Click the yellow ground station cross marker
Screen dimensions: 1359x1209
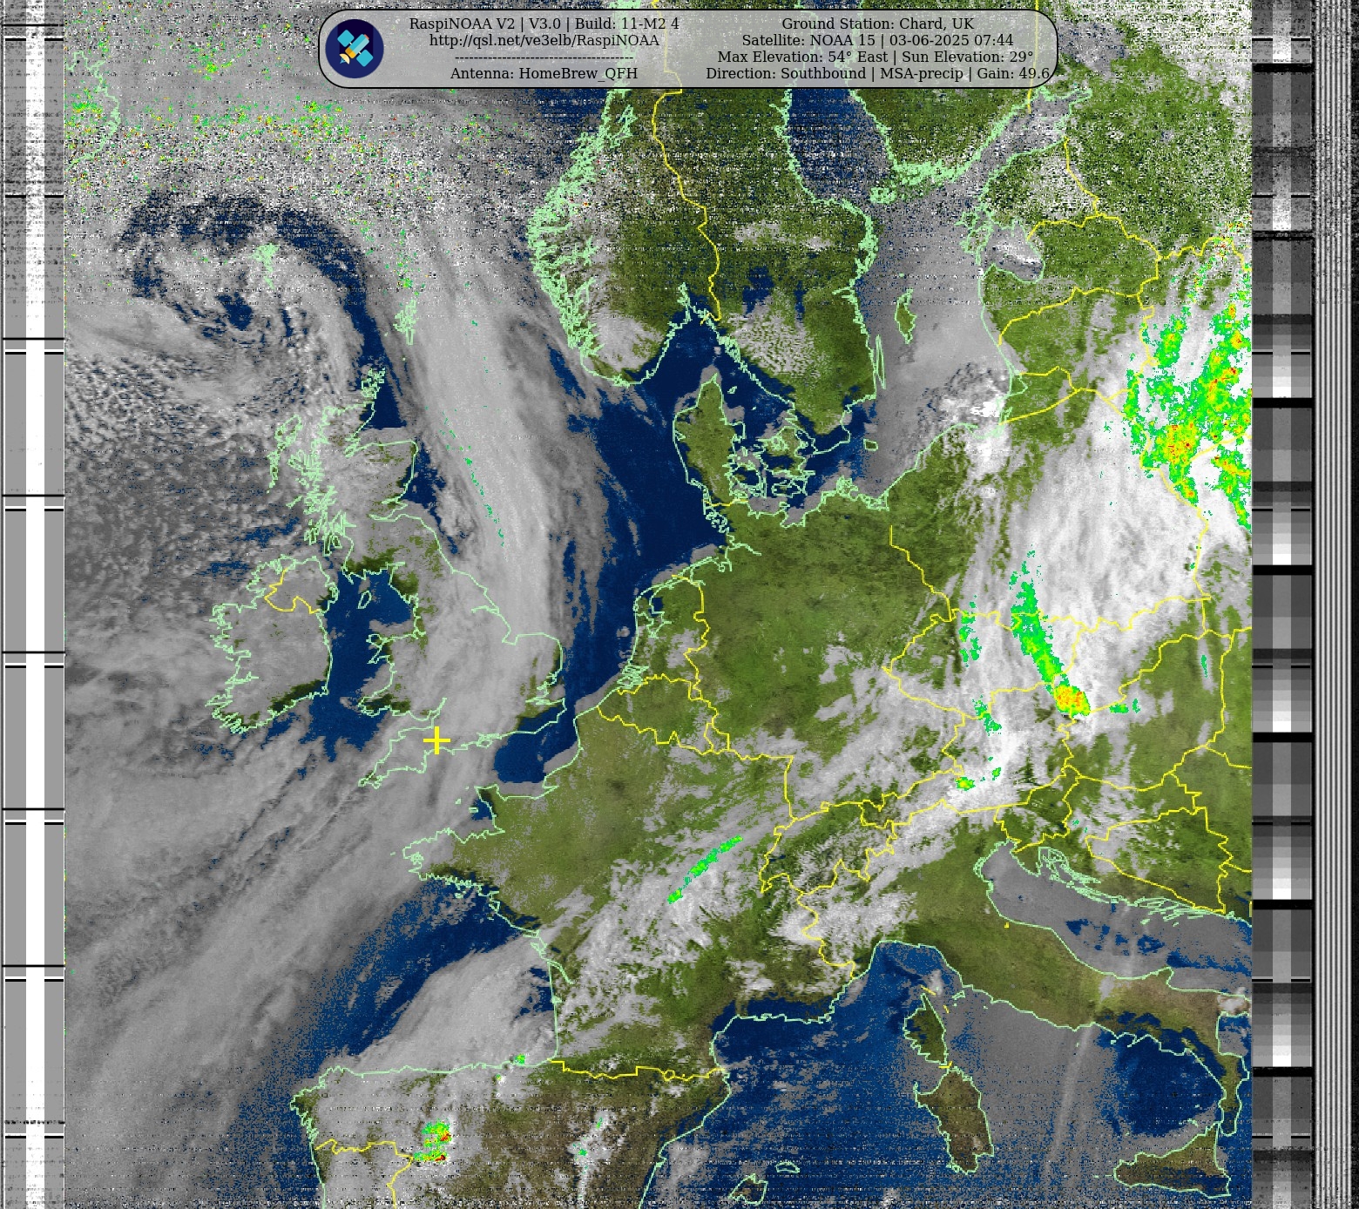click(436, 740)
